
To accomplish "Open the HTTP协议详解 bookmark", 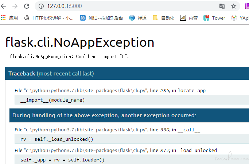I will click(x=49, y=18).
